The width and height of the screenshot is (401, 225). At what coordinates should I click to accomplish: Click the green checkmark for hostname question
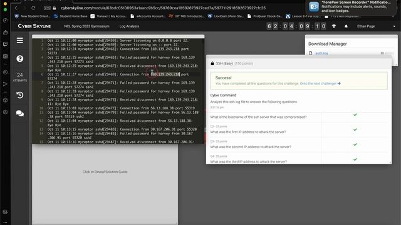point(355,115)
